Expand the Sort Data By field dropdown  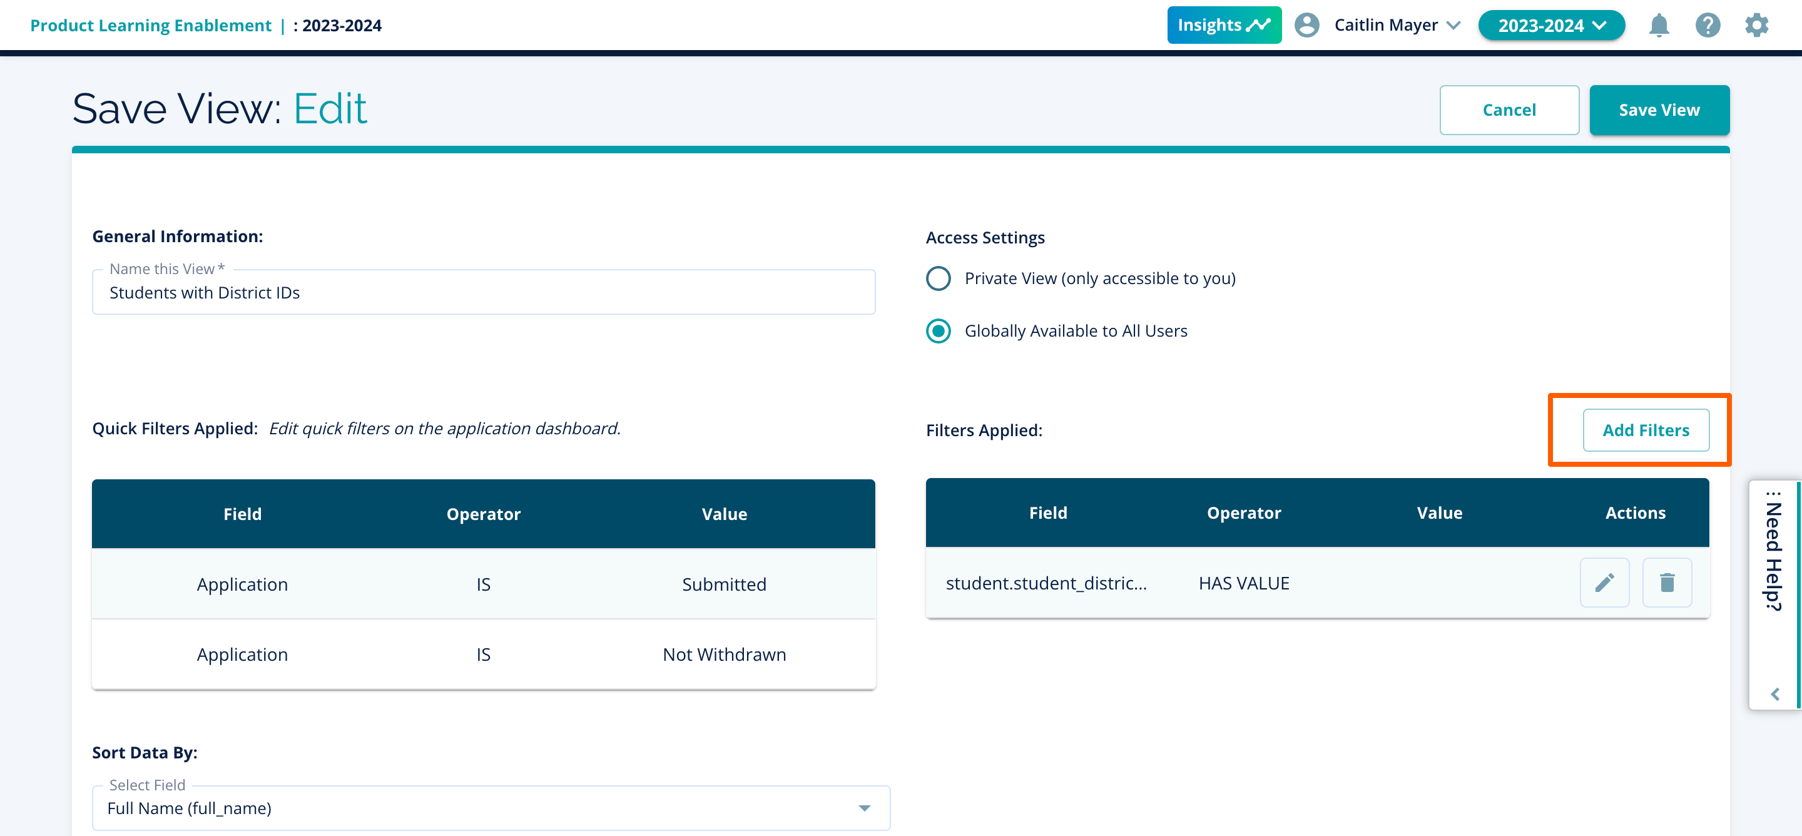(x=864, y=808)
